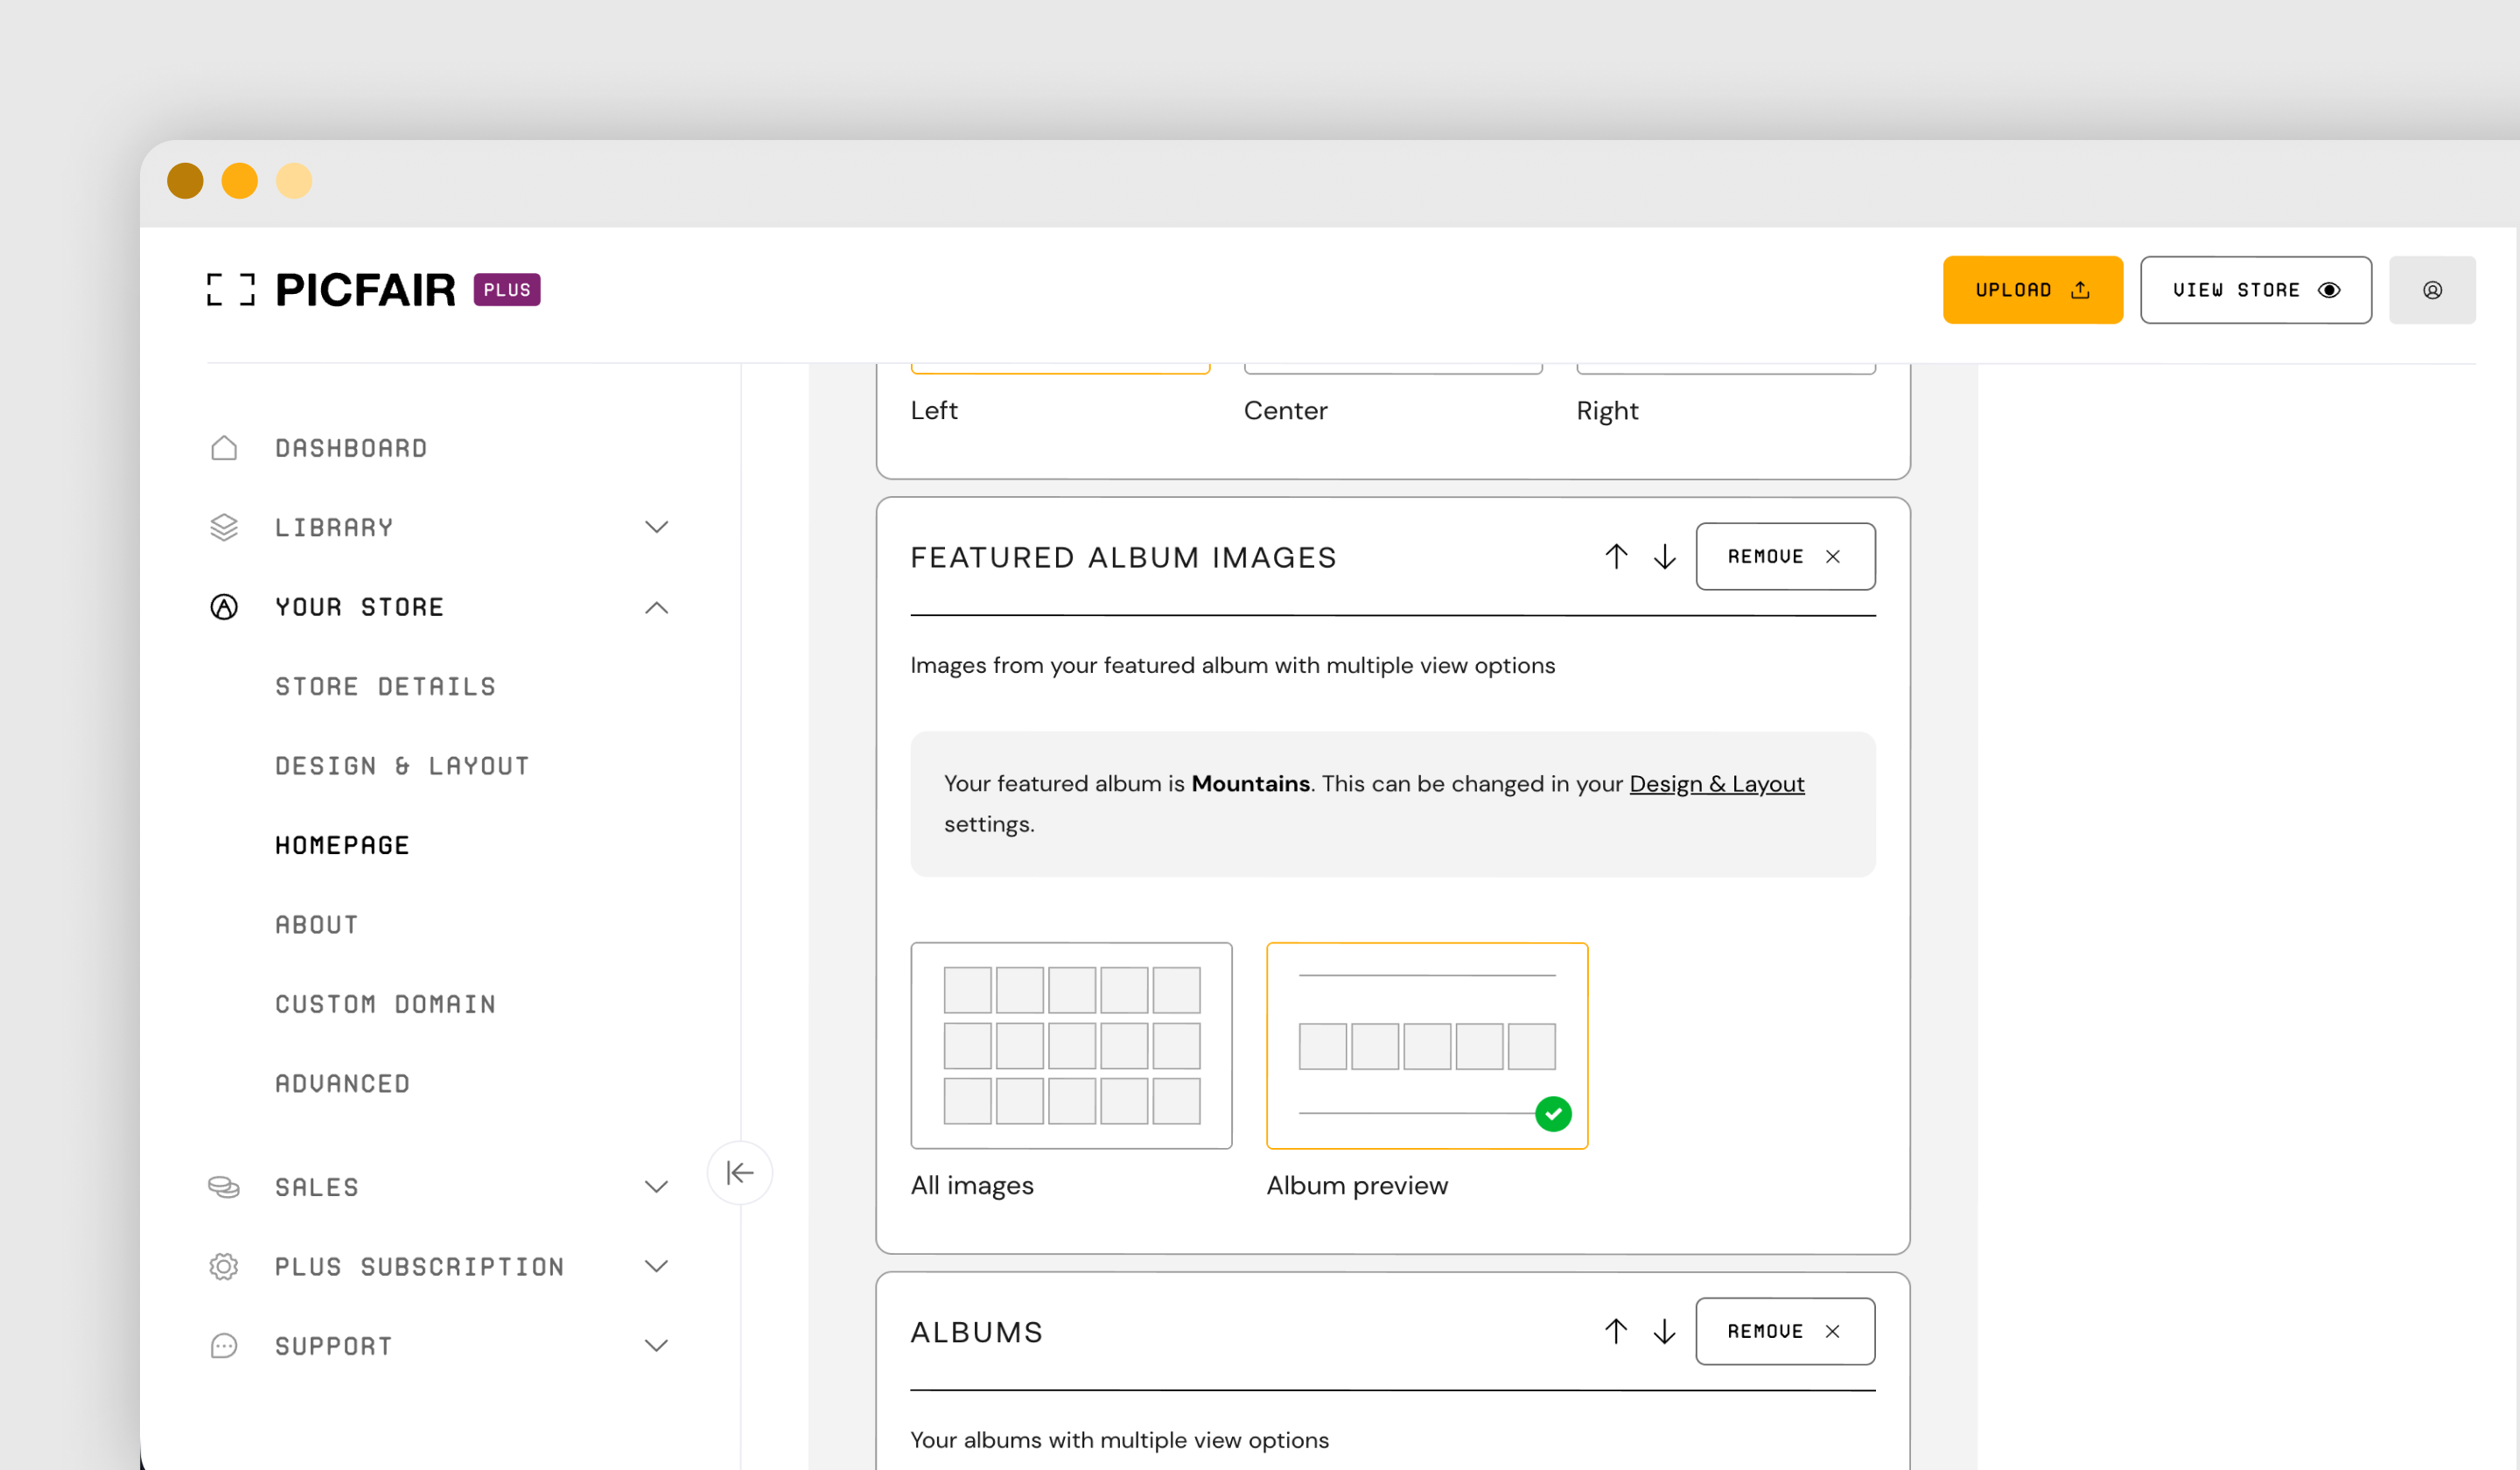Click the PLUS badge
Screen dimensions: 2520x1470
(507, 290)
